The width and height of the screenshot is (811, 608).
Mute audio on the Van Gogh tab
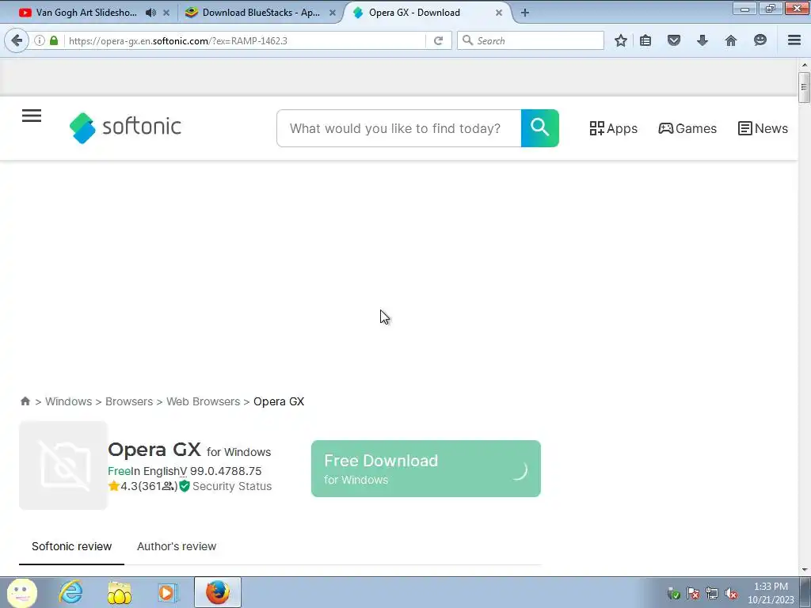click(150, 13)
